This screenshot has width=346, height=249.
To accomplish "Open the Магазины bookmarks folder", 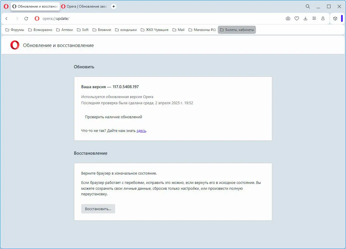I will [x=202, y=30].
